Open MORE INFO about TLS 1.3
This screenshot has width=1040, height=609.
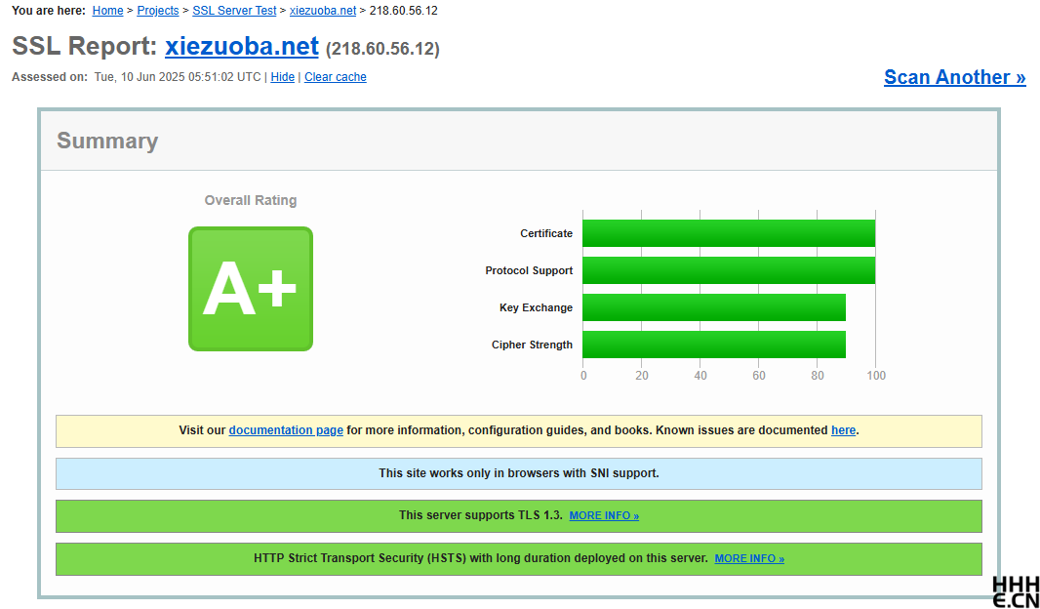coord(604,515)
